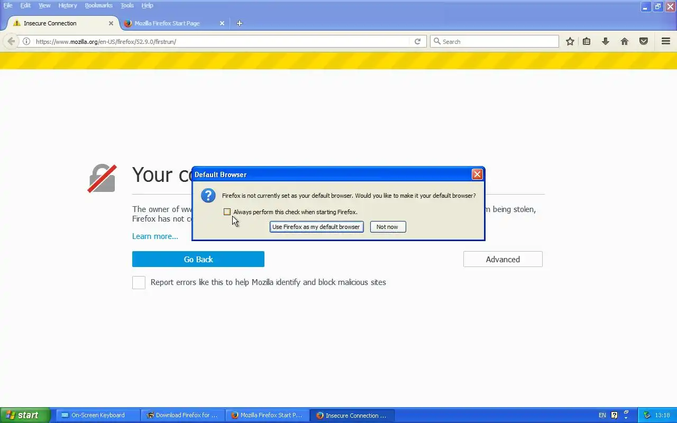The width and height of the screenshot is (677, 423).
Task: Open a new tab with the plus button
Action: point(239,23)
